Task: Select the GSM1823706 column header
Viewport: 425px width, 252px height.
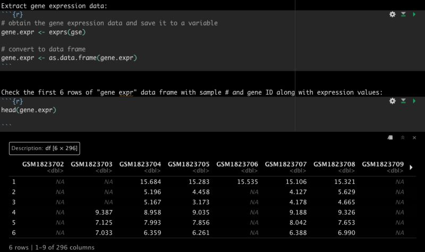Action: tap(237, 164)
